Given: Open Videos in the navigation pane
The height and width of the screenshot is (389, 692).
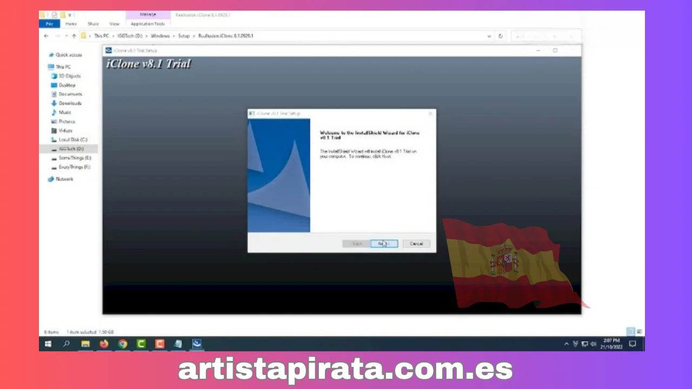Looking at the screenshot, I should [65, 131].
